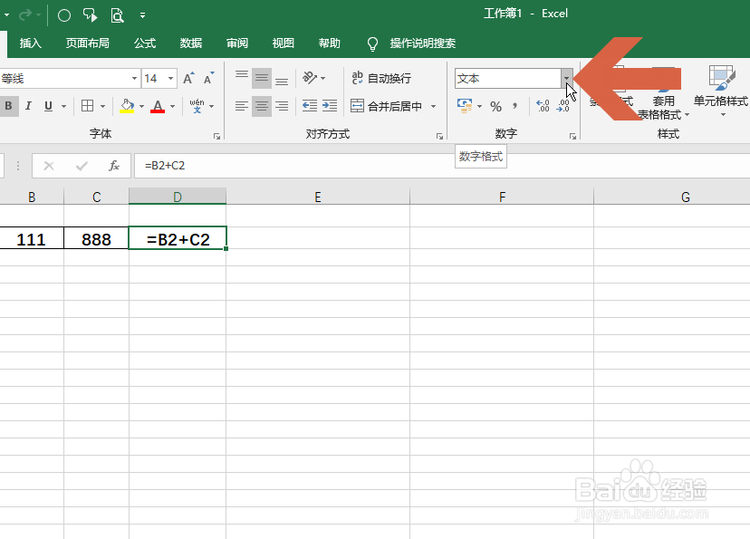Image resolution: width=750 pixels, height=539 pixels.
Task: Apply yellow fill color bucket
Action: pyautogui.click(x=127, y=106)
